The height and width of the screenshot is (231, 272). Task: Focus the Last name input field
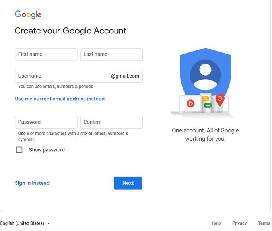click(x=111, y=54)
